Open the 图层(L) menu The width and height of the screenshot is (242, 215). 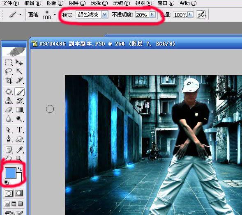point(77,3)
